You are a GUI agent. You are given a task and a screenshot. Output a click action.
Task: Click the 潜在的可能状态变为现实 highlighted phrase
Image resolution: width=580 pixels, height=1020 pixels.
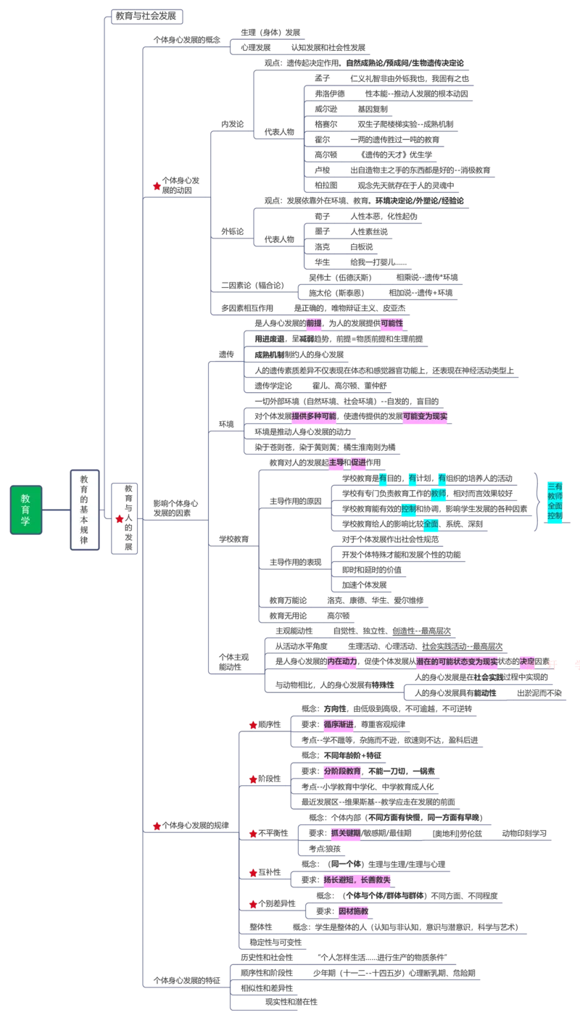point(457,661)
